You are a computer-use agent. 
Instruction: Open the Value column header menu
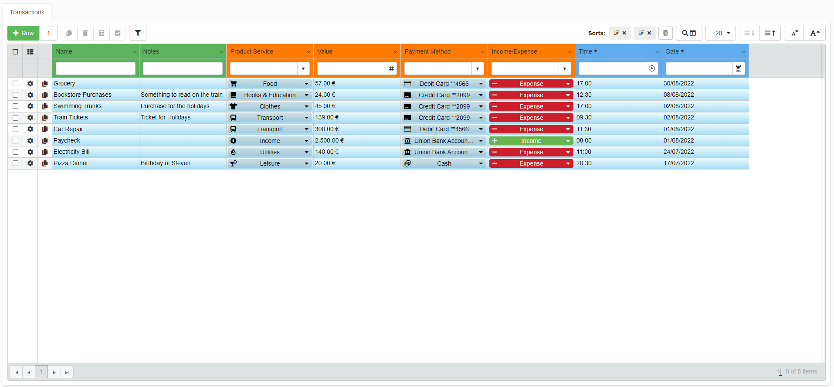395,52
